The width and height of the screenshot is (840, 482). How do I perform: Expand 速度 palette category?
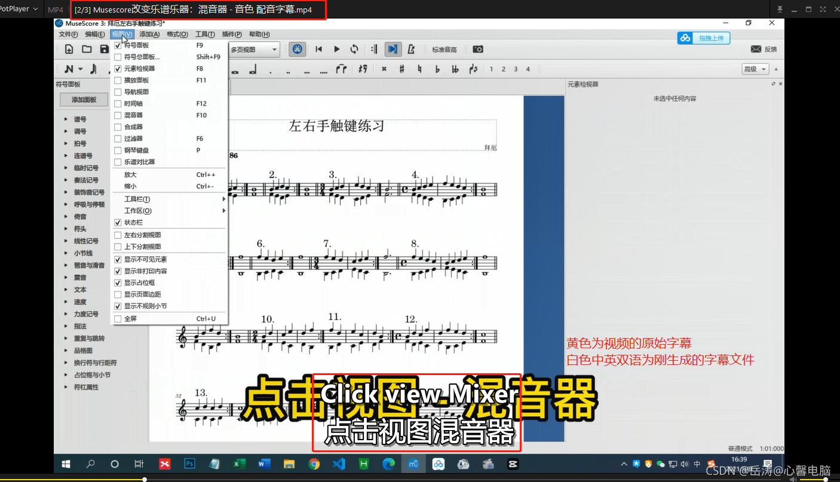(66, 302)
